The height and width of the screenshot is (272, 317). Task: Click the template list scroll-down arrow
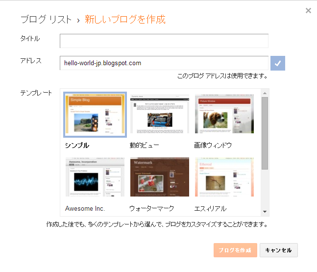point(265,212)
